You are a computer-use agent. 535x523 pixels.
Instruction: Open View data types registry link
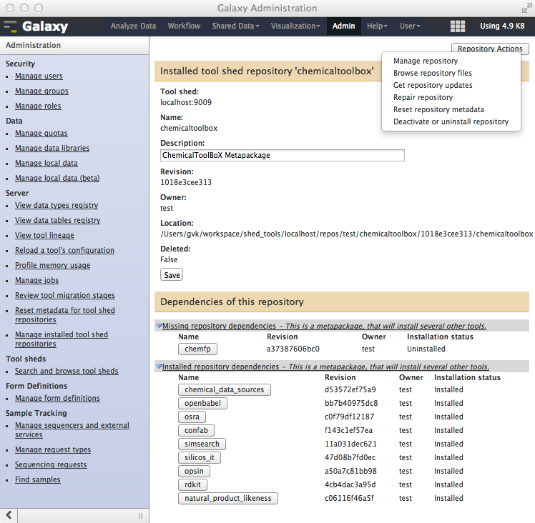coord(57,205)
